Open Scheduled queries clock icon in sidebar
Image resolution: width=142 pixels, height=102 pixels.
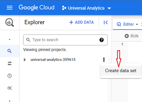[9, 76]
